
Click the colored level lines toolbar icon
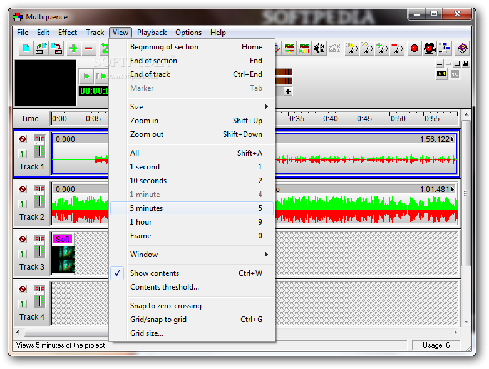[289, 49]
